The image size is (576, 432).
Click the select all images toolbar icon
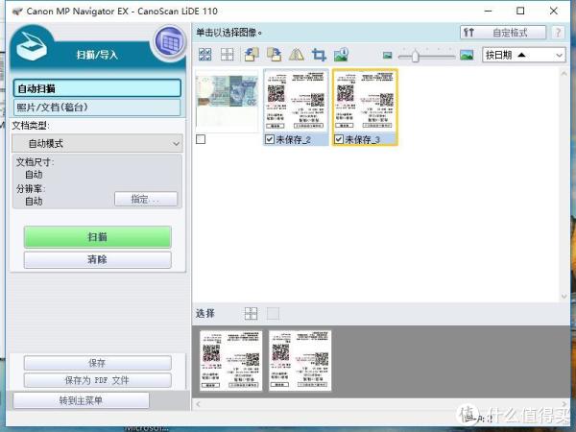tap(205, 55)
